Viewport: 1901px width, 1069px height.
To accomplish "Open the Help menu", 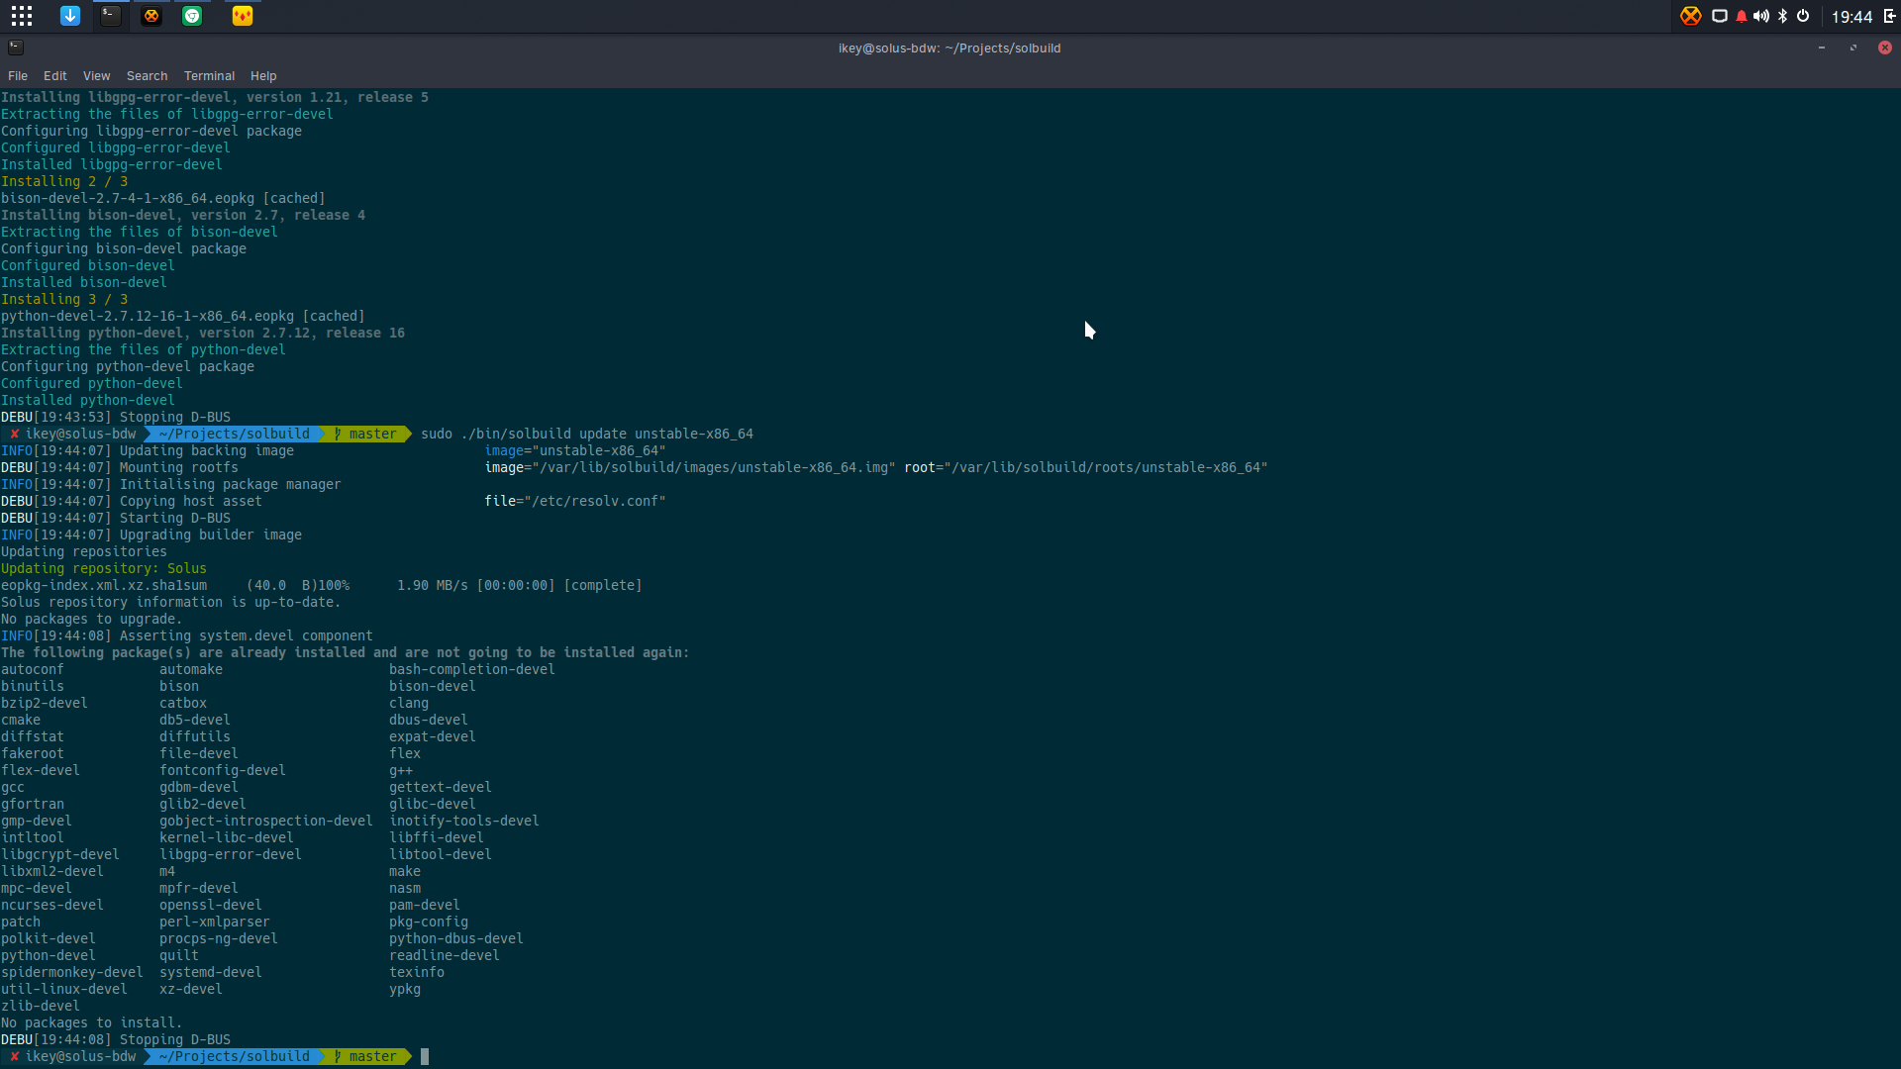I will point(263,76).
